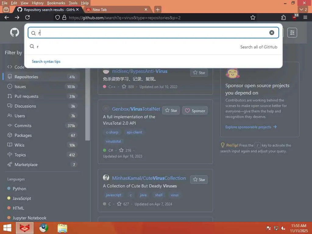
Task: Open the View menu
Action: click(x=24, y=3)
